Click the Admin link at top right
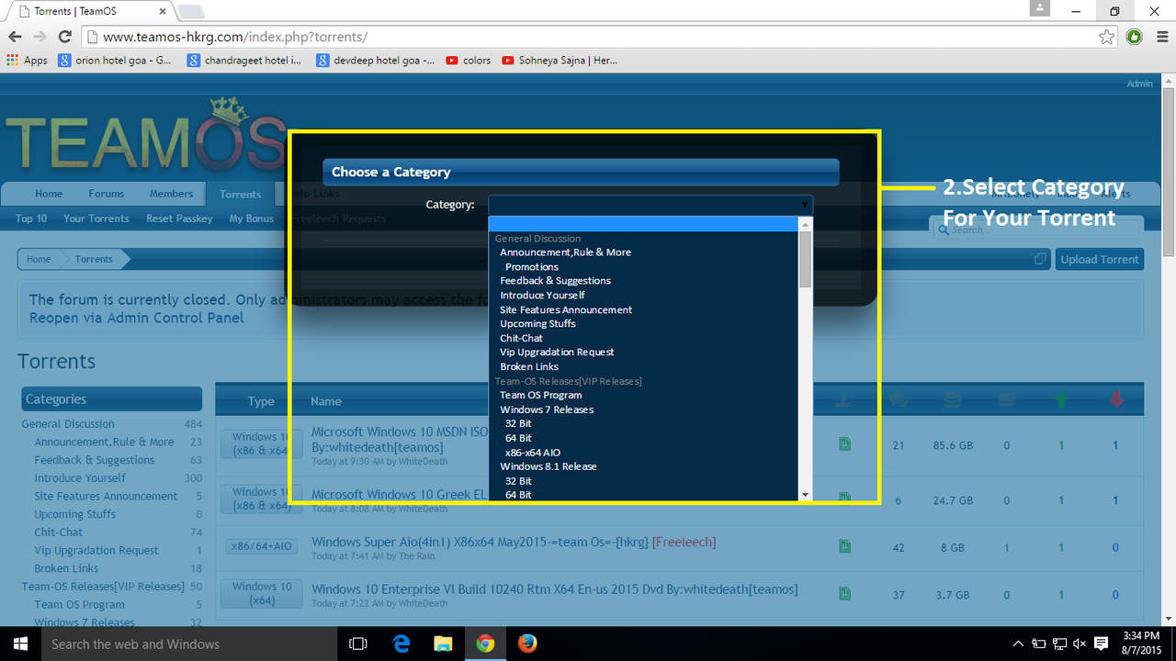Viewport: 1176px width, 661px height. point(1139,84)
